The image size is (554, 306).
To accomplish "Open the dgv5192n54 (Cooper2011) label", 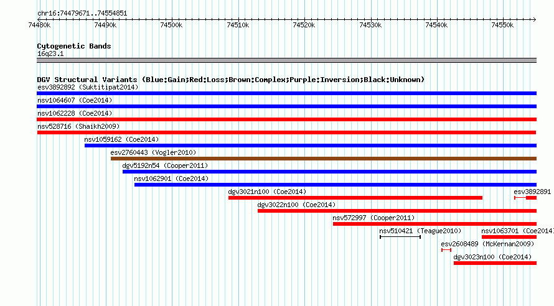I will pyautogui.click(x=165, y=165).
